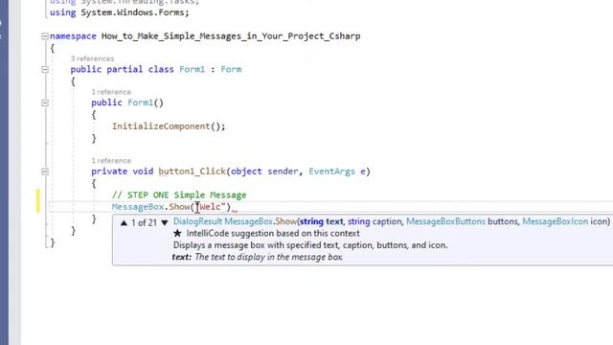Click the comment 'STEP ONE Simple Message'

tap(179, 195)
